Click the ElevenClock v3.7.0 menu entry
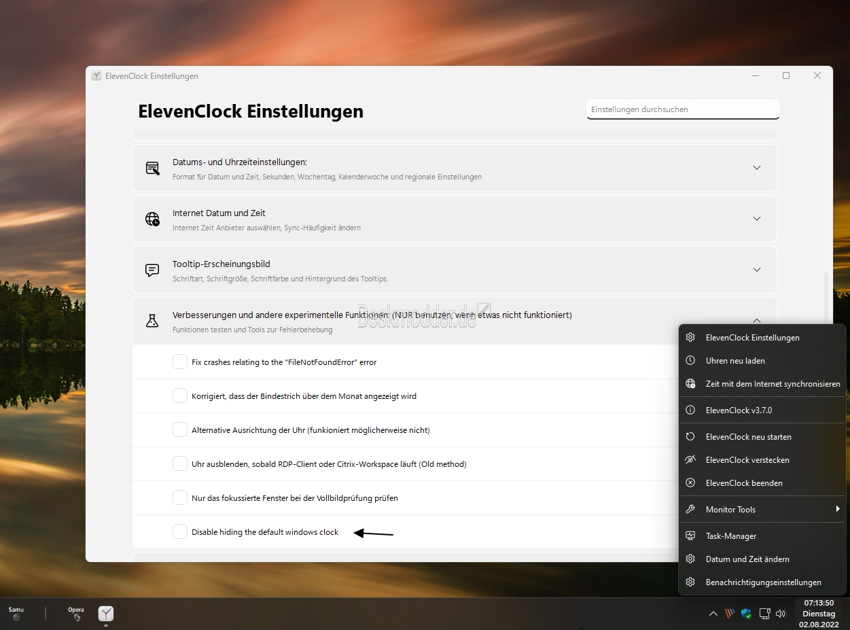The image size is (850, 630). click(x=762, y=410)
